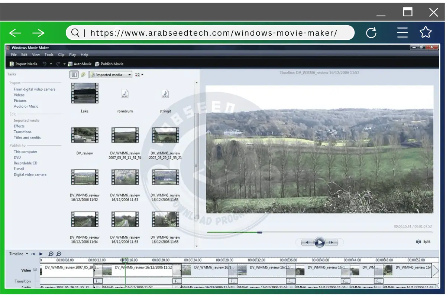Open Publish Movie from the toolbar
Screen dimensions: 446x297
click(110, 64)
